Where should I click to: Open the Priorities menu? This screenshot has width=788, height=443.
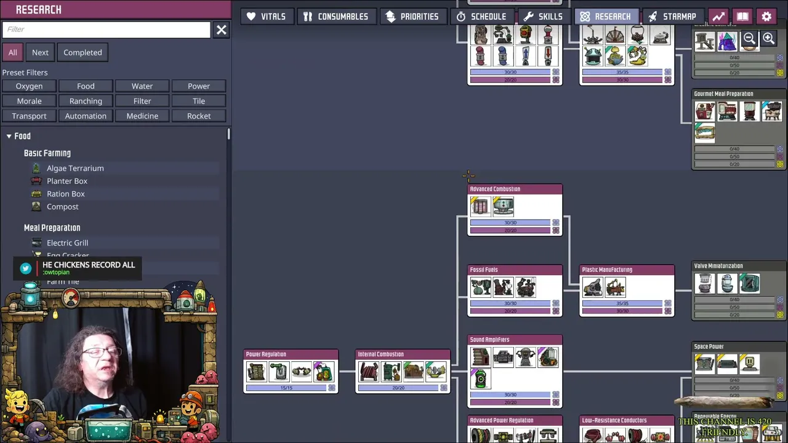[412, 17]
